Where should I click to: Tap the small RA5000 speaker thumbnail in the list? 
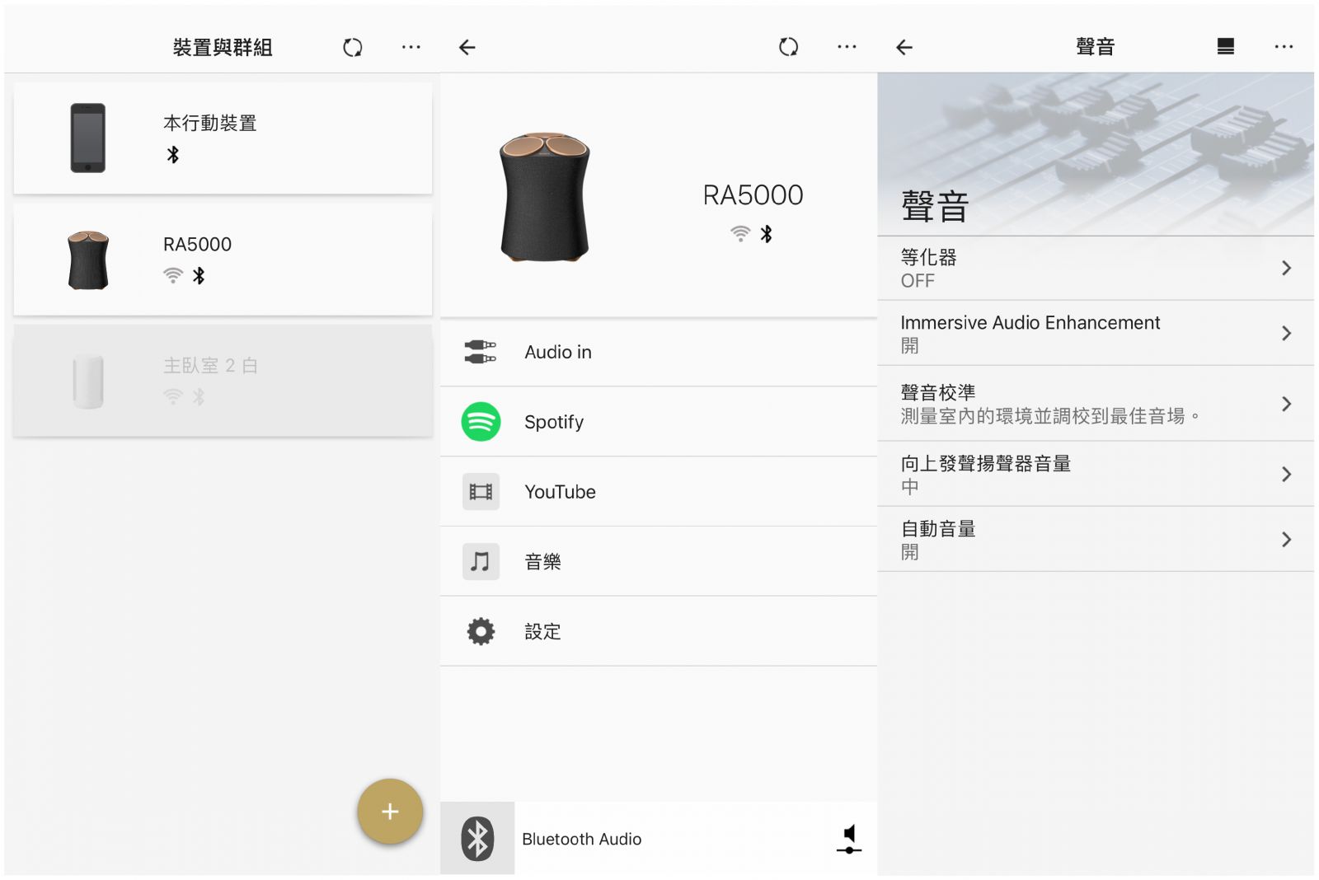point(87,260)
